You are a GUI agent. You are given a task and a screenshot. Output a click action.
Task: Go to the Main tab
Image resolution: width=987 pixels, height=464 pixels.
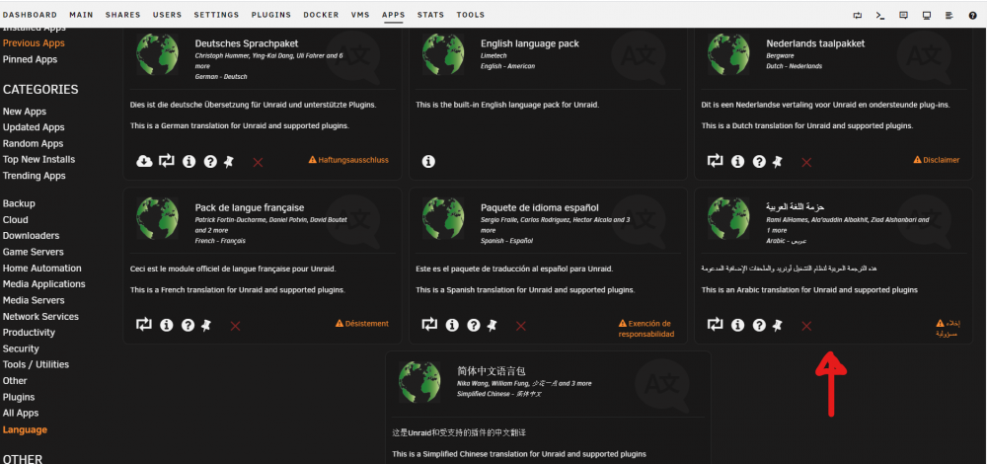point(81,15)
